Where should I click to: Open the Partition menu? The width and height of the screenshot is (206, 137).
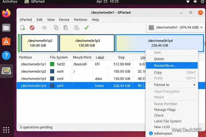[80, 20]
